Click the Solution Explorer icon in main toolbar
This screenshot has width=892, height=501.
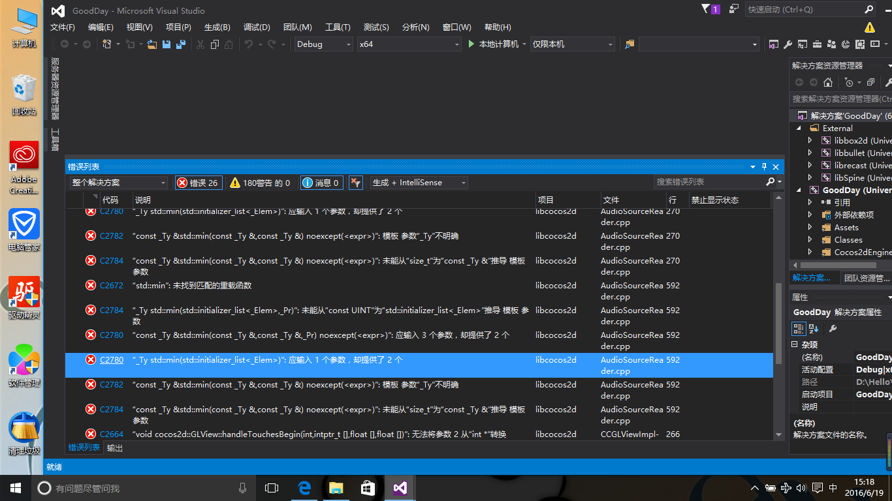(x=773, y=44)
